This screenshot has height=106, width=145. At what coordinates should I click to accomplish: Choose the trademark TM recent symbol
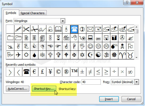pos(74,72)
